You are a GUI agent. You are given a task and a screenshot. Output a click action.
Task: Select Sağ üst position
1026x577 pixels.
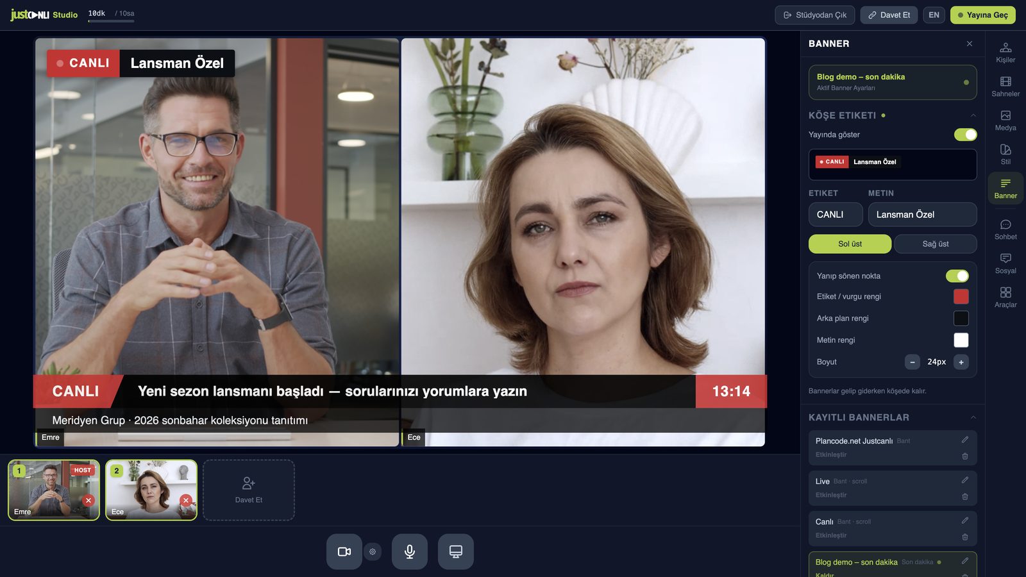click(x=936, y=244)
